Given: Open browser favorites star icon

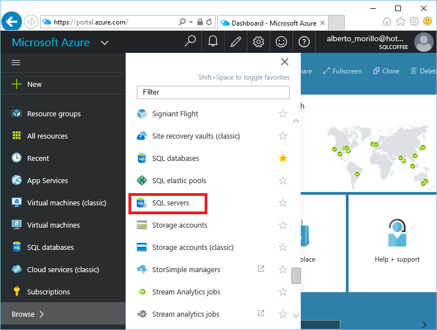Looking at the screenshot, I should click(400, 21).
